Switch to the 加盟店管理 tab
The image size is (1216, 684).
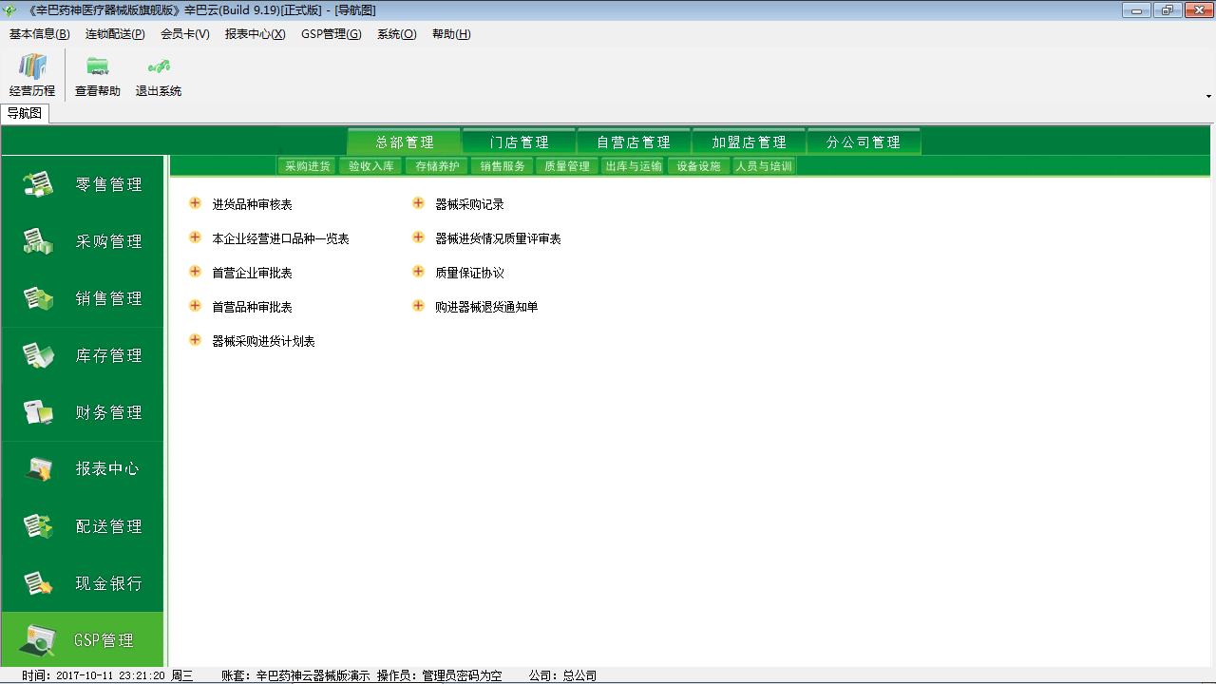[750, 142]
